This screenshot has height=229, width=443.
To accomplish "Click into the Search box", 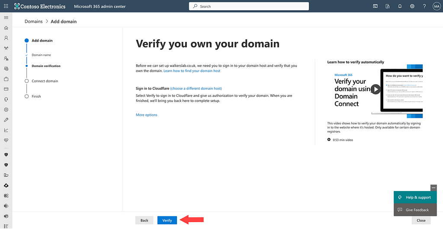I will point(249,6).
